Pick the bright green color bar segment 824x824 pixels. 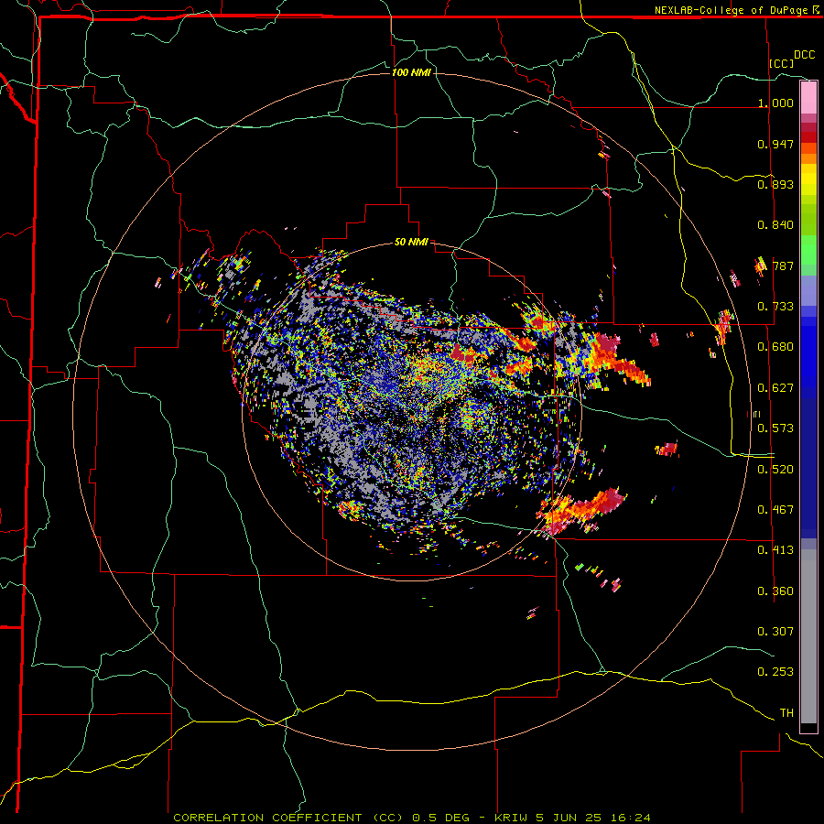click(808, 250)
